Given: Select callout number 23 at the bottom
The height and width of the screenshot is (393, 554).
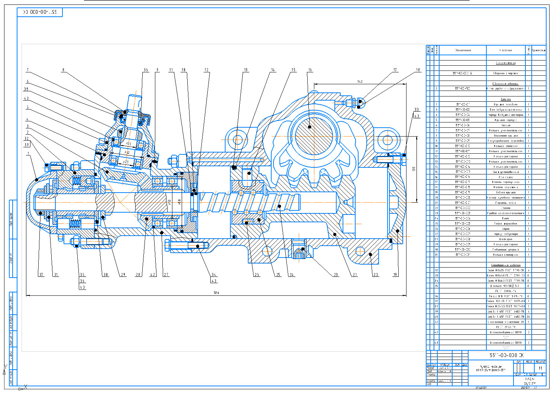Looking at the screenshot, I should click(x=336, y=275).
